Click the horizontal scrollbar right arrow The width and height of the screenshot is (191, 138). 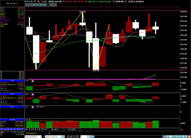[x=165, y=137]
